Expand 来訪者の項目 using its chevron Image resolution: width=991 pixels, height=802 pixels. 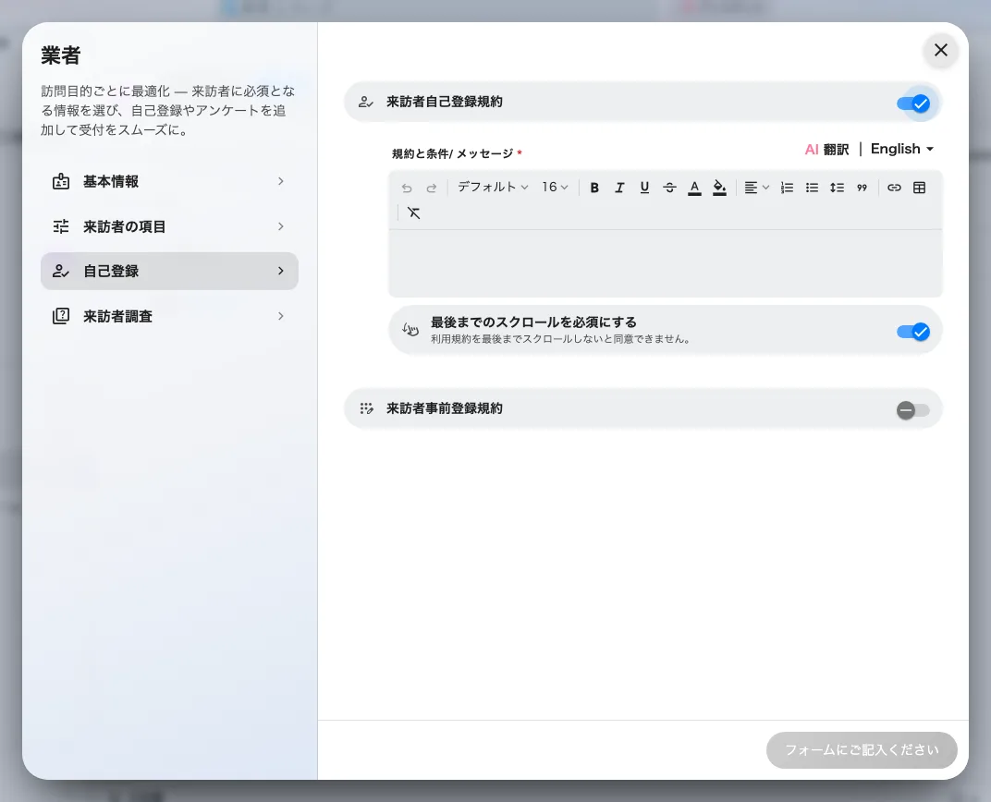[x=281, y=226]
